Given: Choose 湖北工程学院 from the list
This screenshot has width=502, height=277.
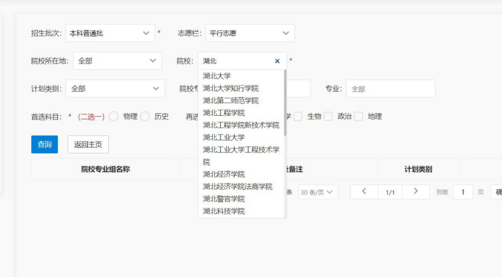Looking at the screenshot, I should [x=241, y=113].
